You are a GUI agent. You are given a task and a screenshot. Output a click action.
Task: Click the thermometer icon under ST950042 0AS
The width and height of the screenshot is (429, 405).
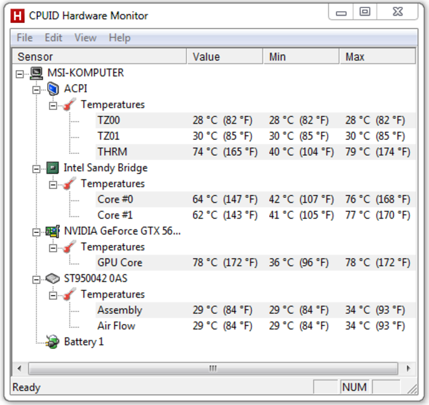(69, 294)
